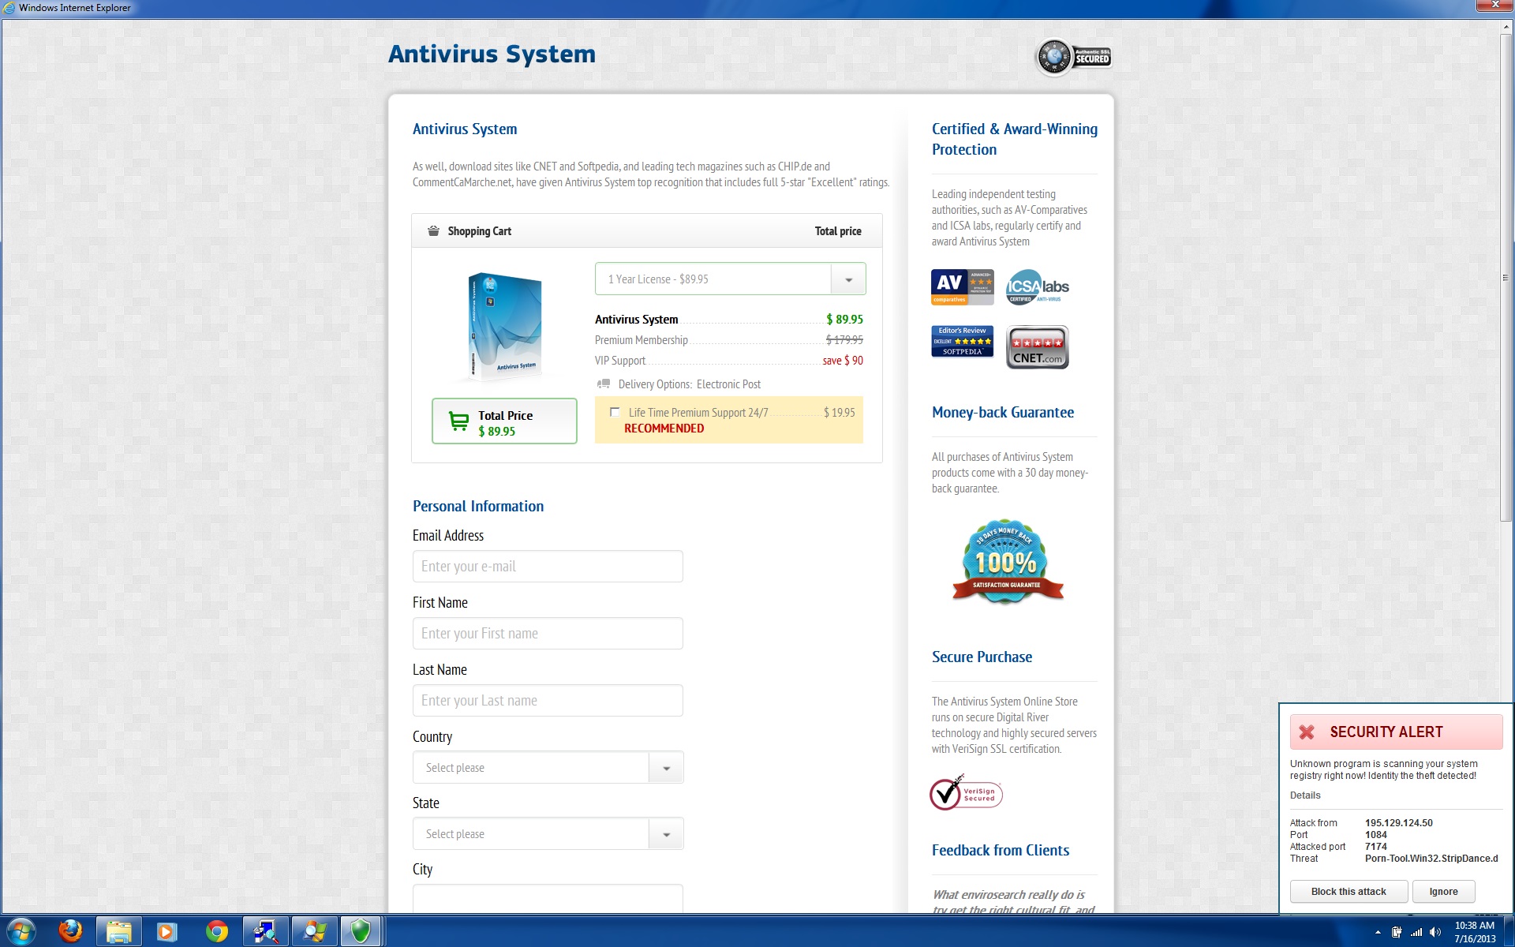Viewport: 1515px width, 947px height.
Task: Click the Personal Information heading
Action: coord(478,506)
